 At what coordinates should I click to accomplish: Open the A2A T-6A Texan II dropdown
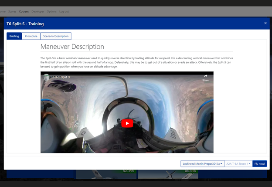tap(238, 163)
